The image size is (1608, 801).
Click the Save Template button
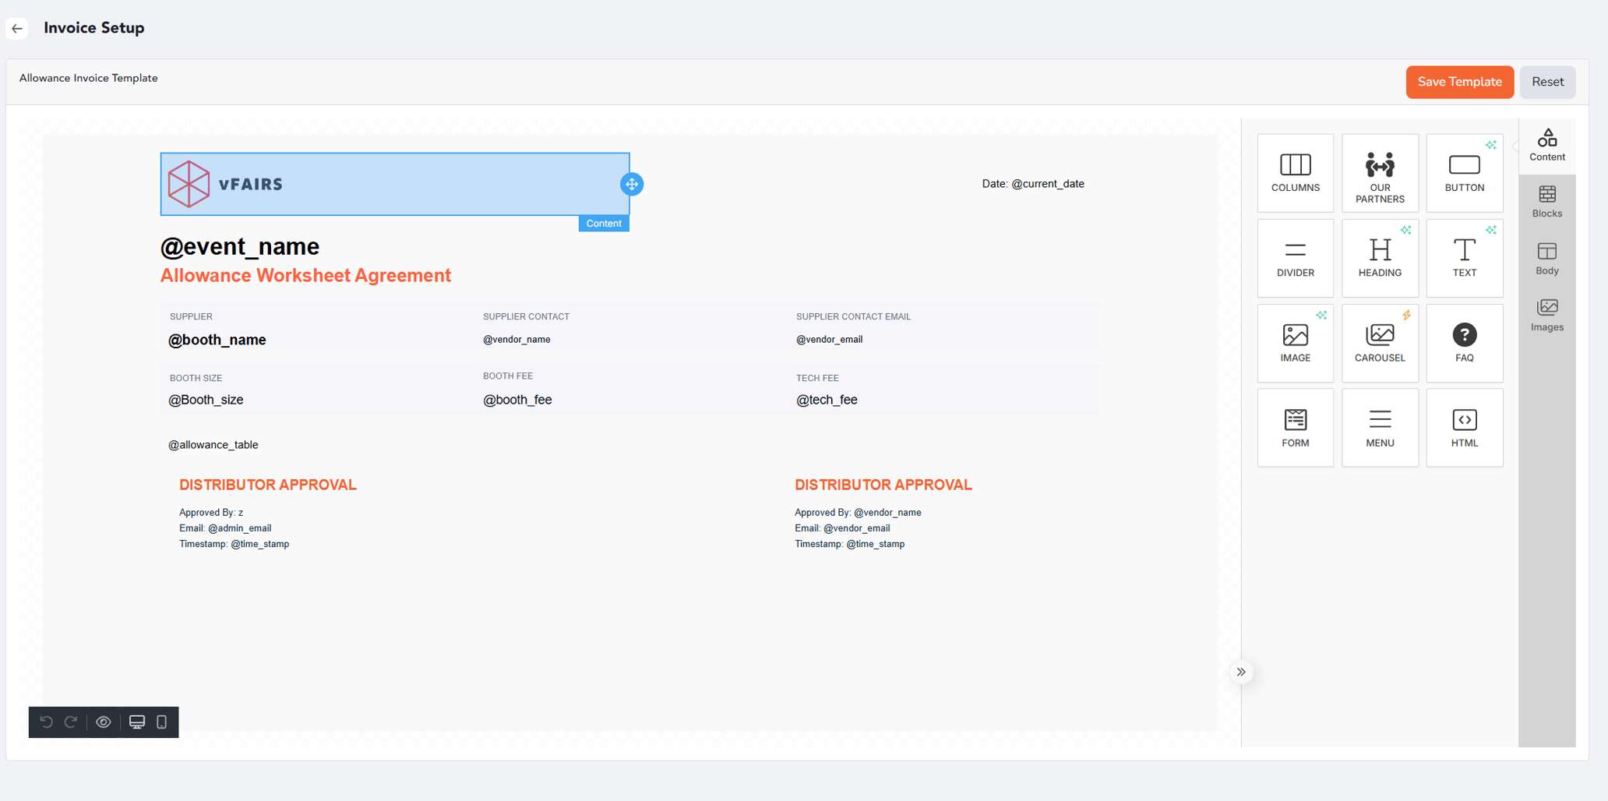(1459, 82)
